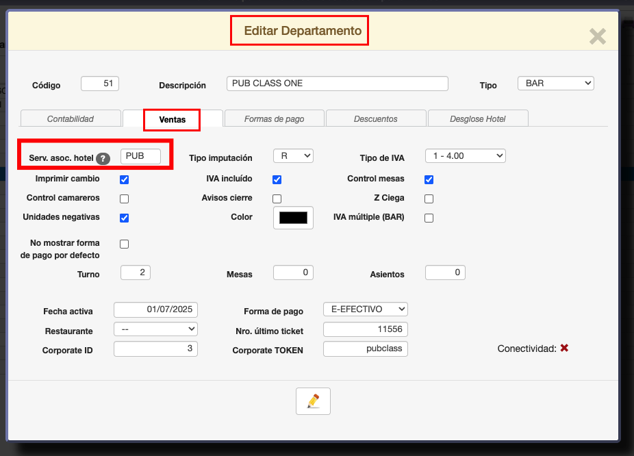The height and width of the screenshot is (456, 634).
Task: Open the Forma de pago dropdown
Action: [365, 309]
